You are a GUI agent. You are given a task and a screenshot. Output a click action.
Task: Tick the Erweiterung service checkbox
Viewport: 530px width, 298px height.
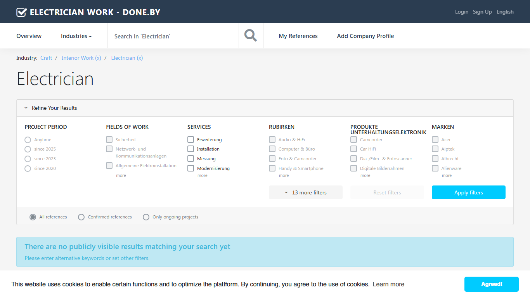(191, 139)
